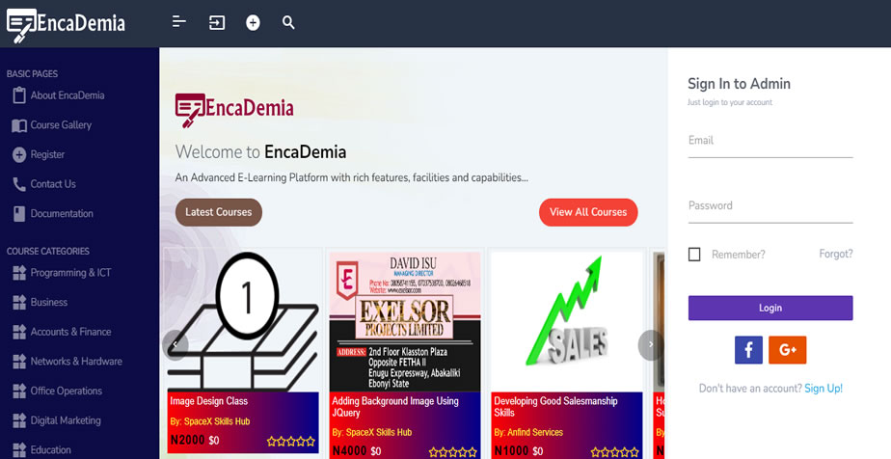
Task: Click the Facebook login icon
Action: pyautogui.click(x=748, y=350)
